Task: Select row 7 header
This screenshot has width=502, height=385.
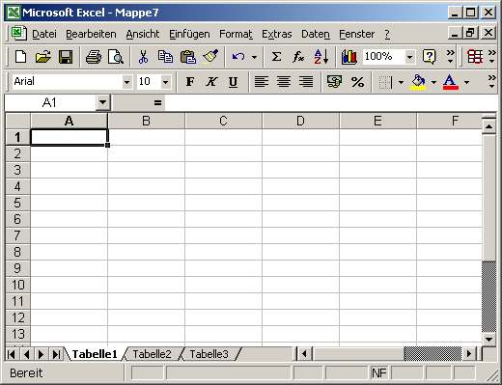Action: 17,235
